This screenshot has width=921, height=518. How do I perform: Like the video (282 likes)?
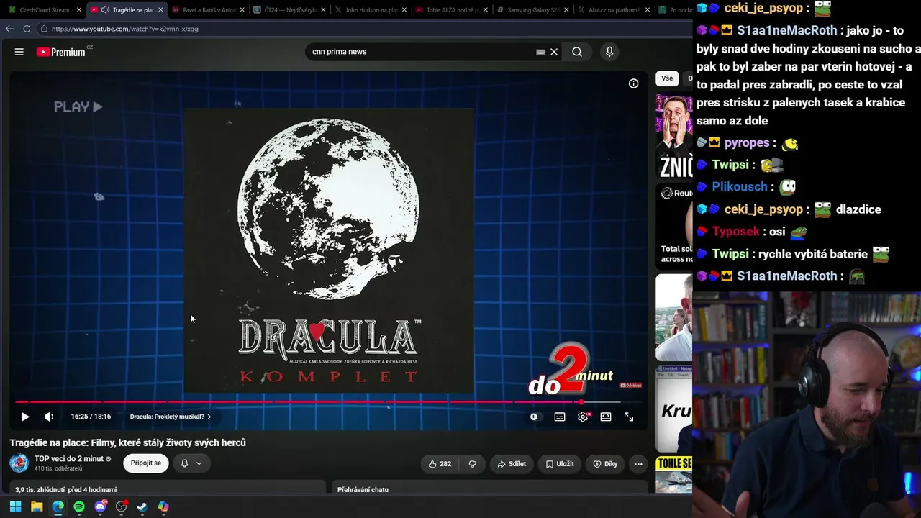(440, 464)
